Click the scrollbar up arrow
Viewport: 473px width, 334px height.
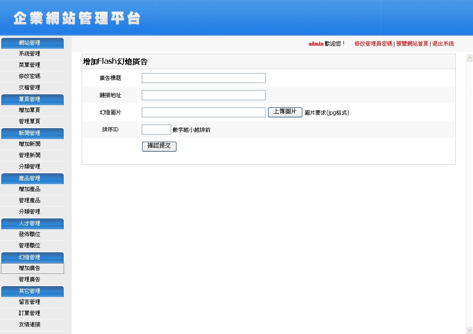tap(469, 58)
